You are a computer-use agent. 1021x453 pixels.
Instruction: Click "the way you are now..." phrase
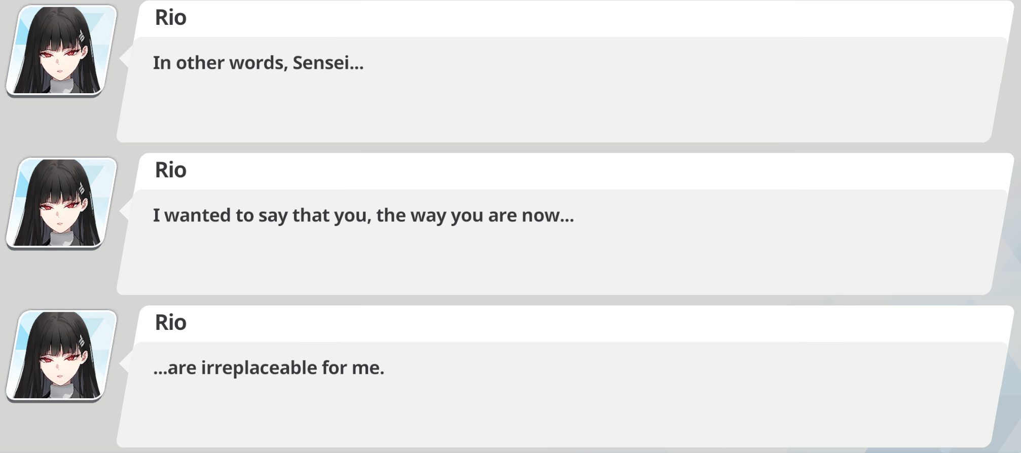click(475, 215)
